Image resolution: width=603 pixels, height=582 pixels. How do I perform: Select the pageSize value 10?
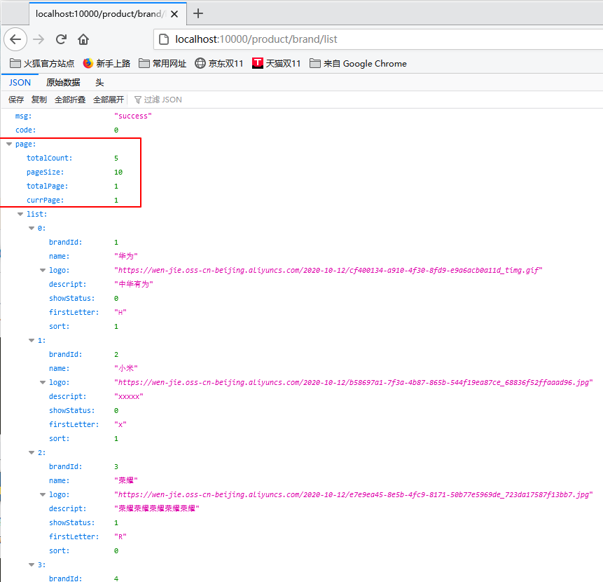(x=118, y=172)
